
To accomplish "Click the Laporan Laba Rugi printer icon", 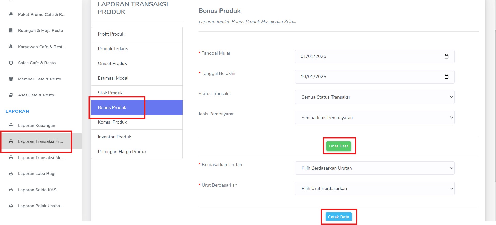I will 11,173.
